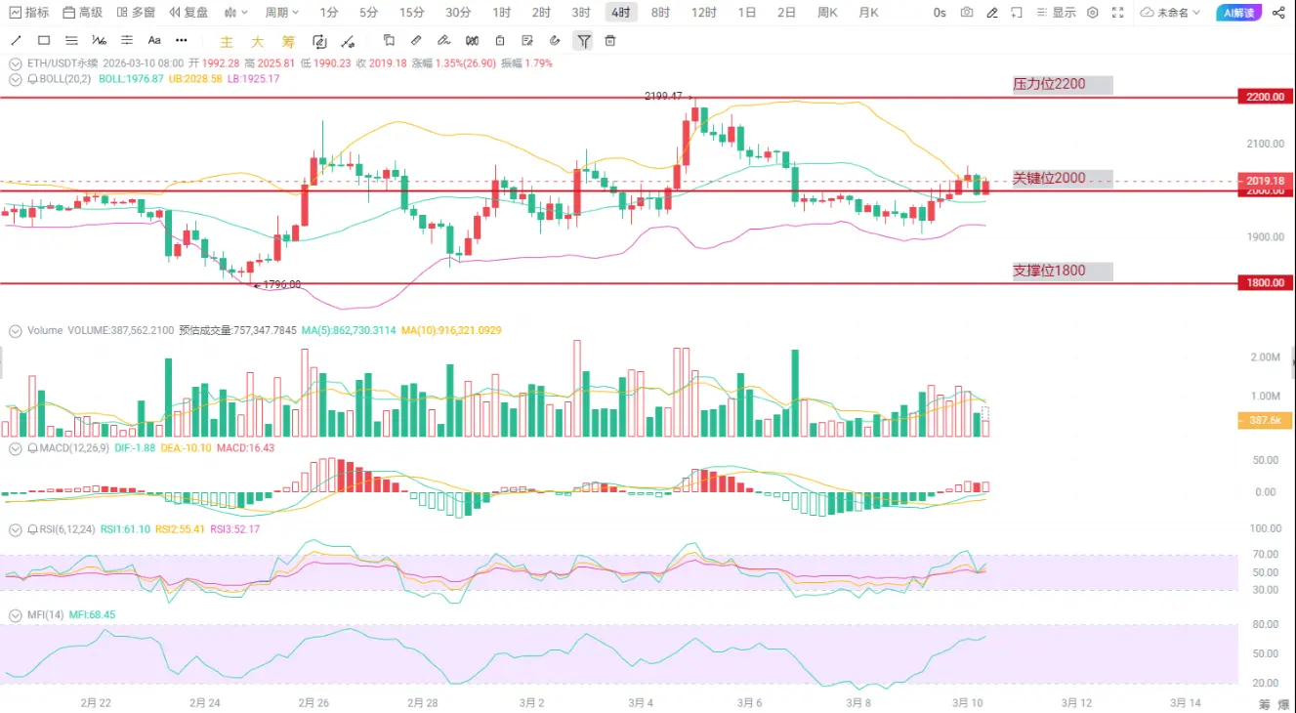Open the 指标 indicators menu
The height and width of the screenshot is (713, 1296).
29,13
